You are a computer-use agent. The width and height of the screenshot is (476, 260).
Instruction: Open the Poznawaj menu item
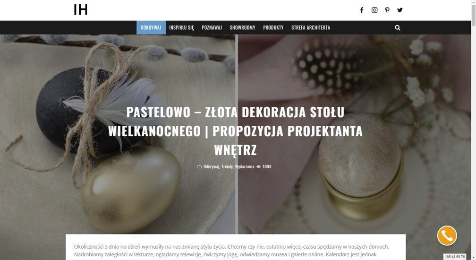click(x=212, y=27)
